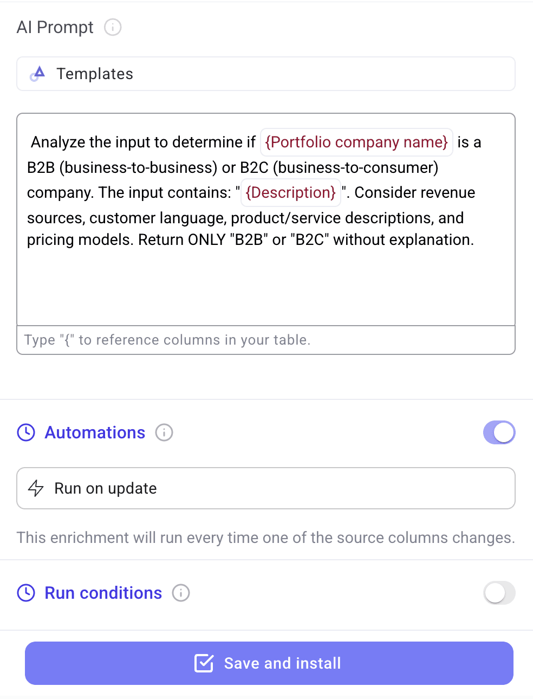The width and height of the screenshot is (533, 699).
Task: Click the info icon beside Run conditions
Action: 181,593
